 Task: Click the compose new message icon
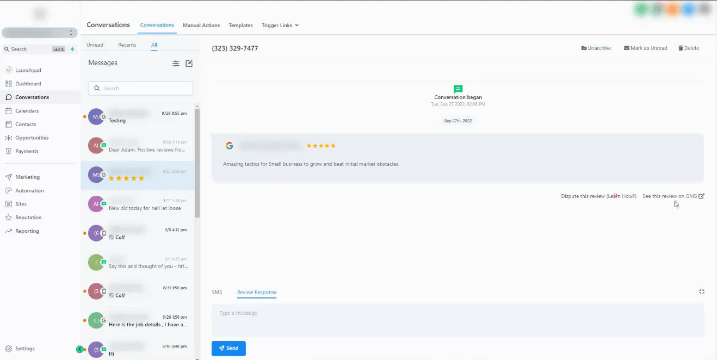coord(189,64)
